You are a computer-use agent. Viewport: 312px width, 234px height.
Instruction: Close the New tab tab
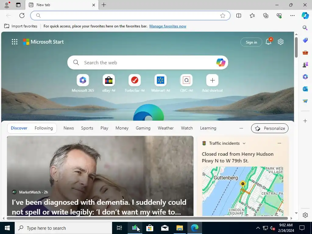point(94,5)
